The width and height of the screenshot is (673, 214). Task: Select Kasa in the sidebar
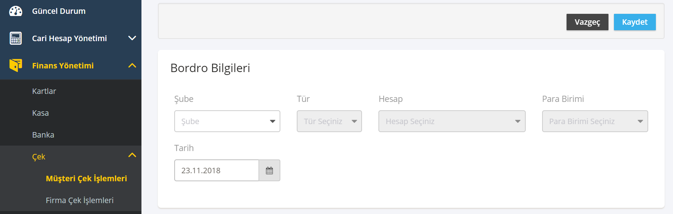40,113
